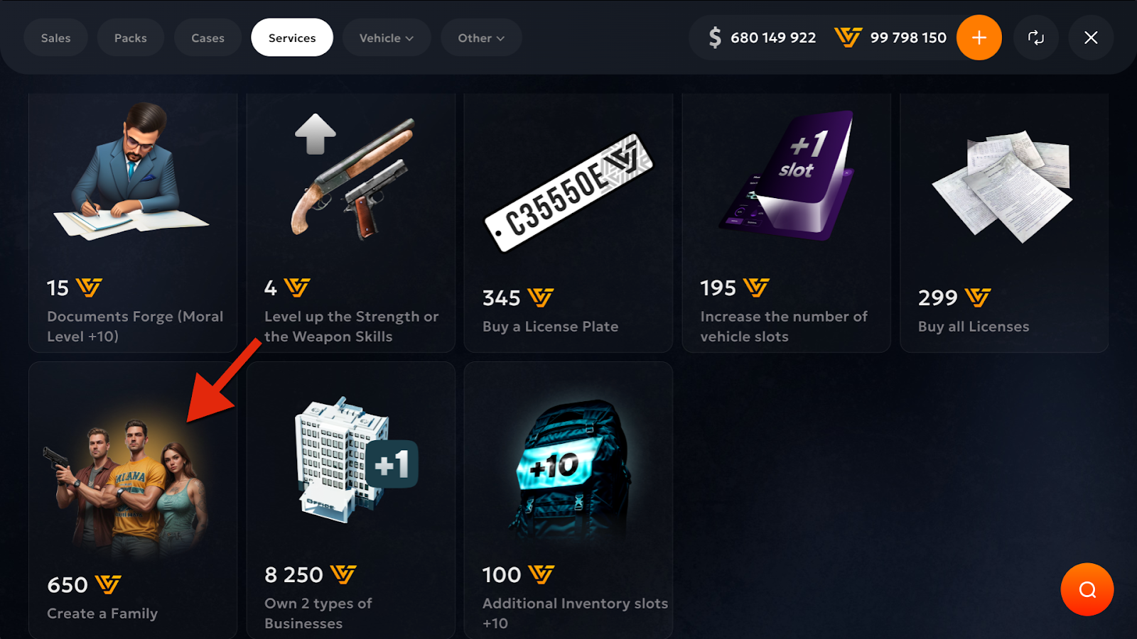Click the shotgun and pistol upgrade image
Image resolution: width=1137 pixels, height=639 pixels.
tap(352, 177)
